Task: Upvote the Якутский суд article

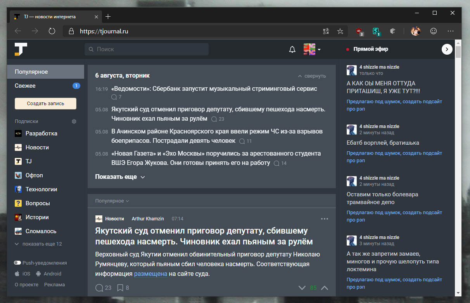Action: pos(325,287)
